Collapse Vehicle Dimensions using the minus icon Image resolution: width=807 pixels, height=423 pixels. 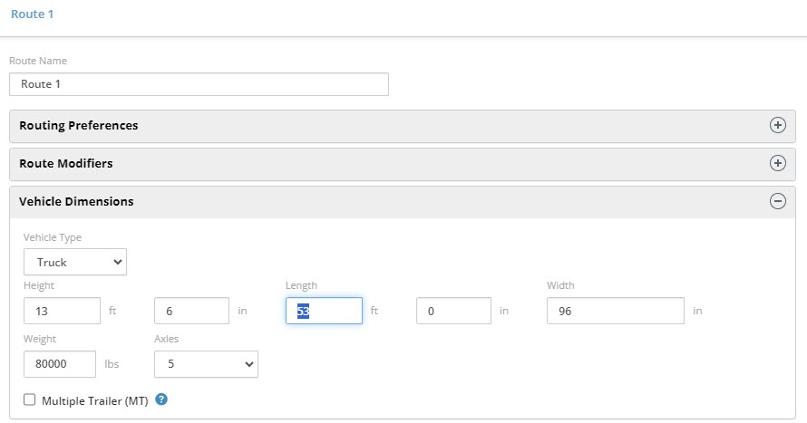point(777,202)
